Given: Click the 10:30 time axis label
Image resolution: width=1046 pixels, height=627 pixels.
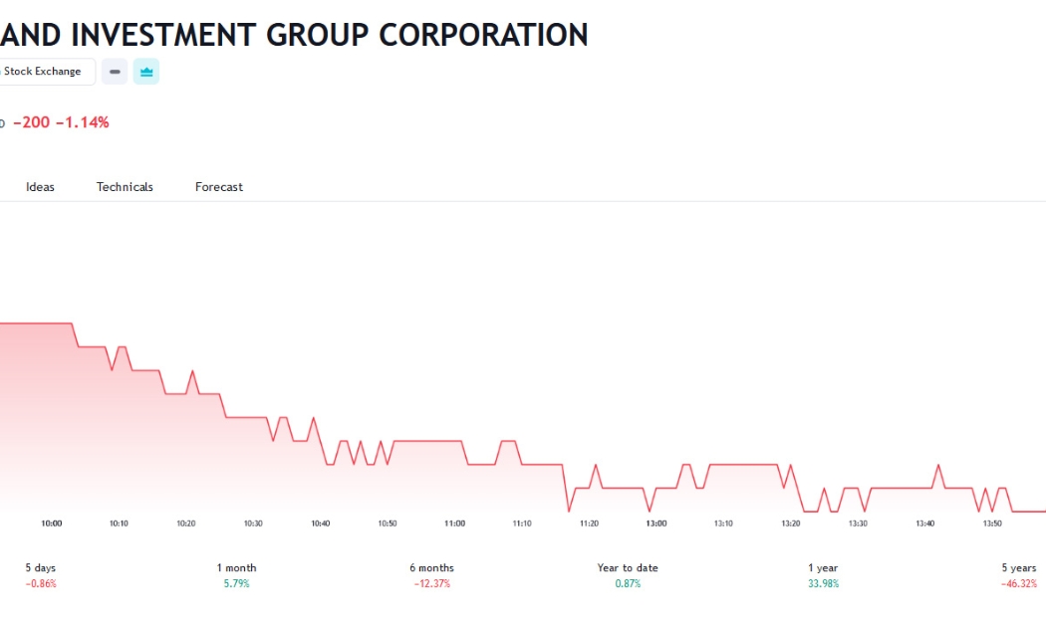Looking at the screenshot, I should [253, 523].
